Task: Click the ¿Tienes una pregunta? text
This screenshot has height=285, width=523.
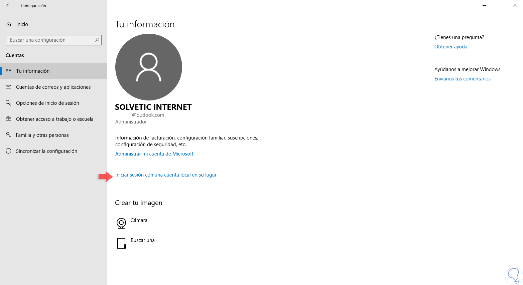Action: (x=459, y=37)
